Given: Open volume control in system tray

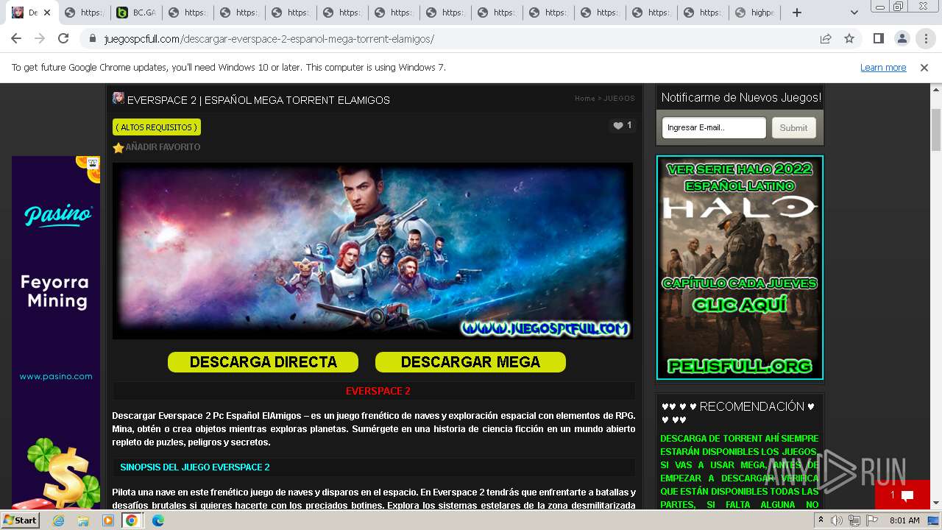Looking at the screenshot, I should coord(837,520).
